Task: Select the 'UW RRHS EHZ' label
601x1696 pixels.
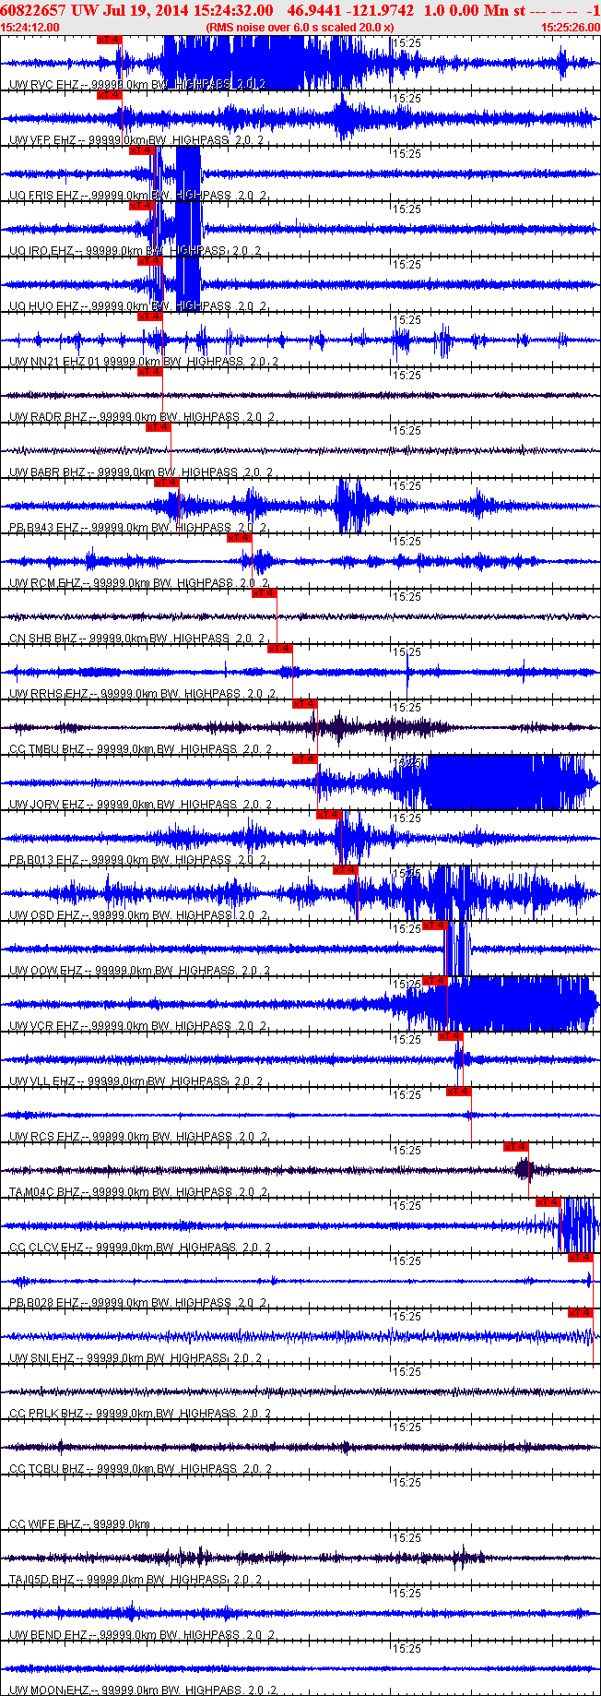Action: tap(49, 694)
